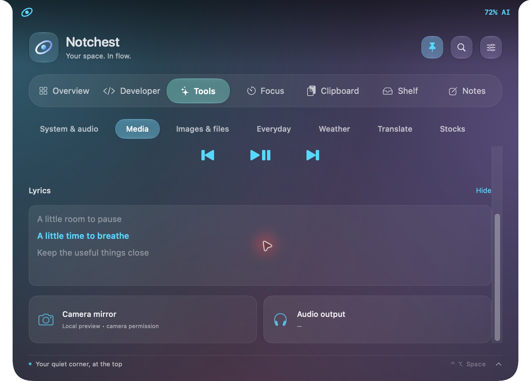Click the vertical scrollbar thumb
Image resolution: width=531 pixels, height=381 pixels.
[x=497, y=277]
